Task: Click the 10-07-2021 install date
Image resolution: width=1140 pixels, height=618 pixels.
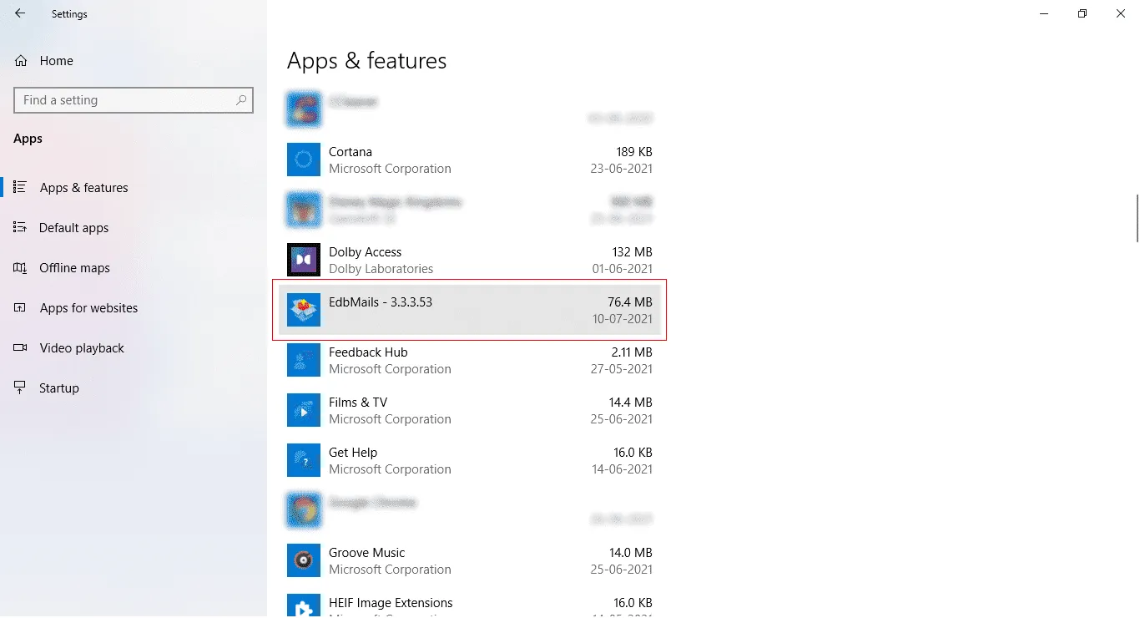Action: coord(623,319)
